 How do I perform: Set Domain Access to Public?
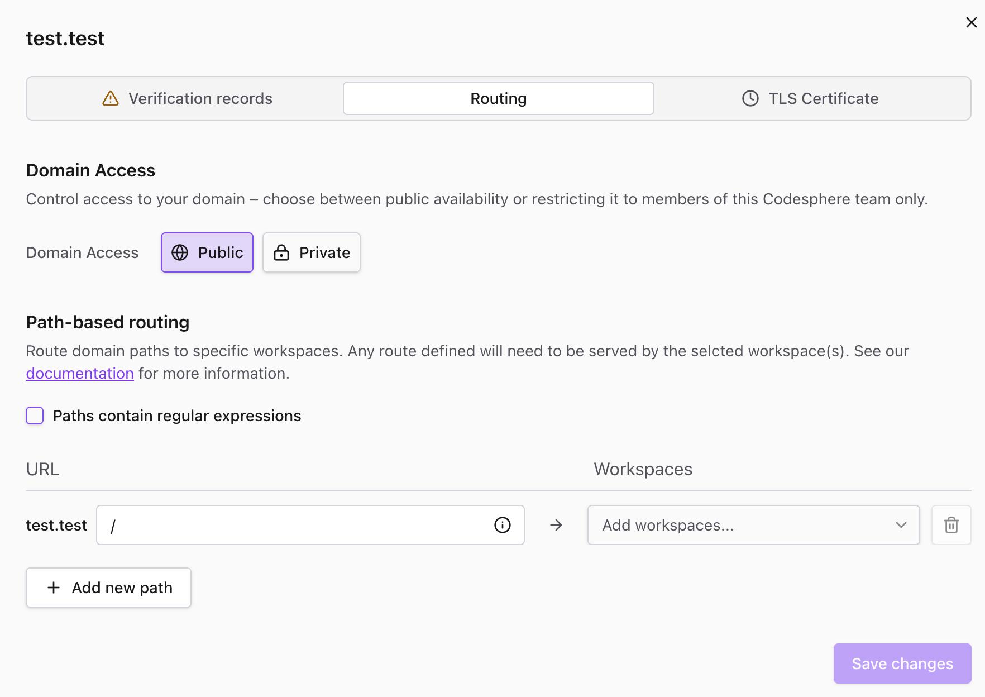[207, 252]
